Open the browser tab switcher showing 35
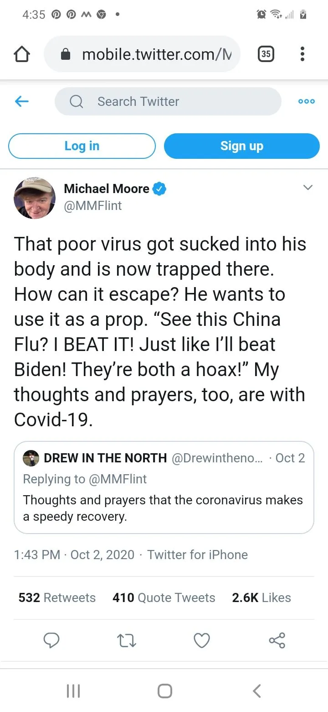Screen dimensions: 328x712 (266, 55)
